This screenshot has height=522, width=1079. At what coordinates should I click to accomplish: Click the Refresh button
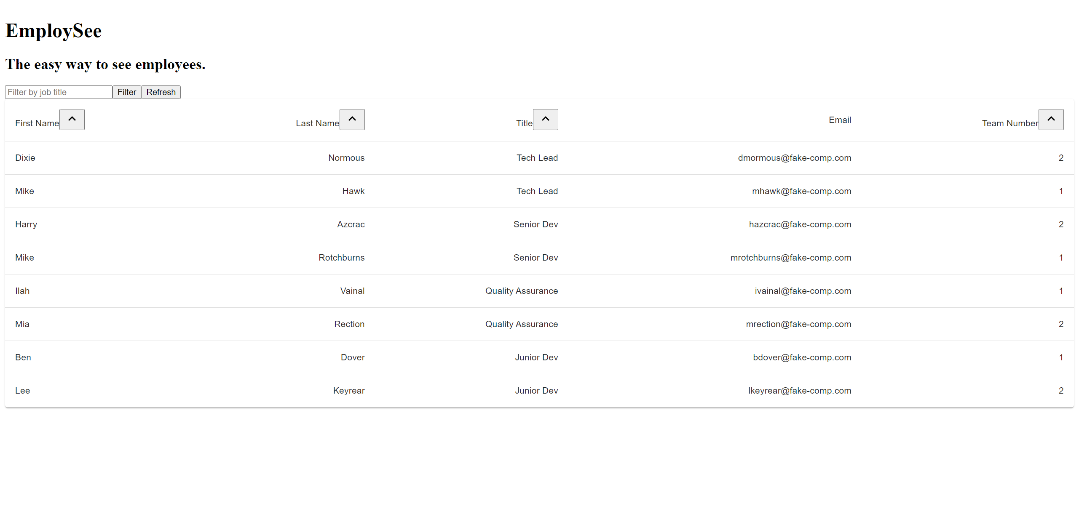pyautogui.click(x=161, y=92)
